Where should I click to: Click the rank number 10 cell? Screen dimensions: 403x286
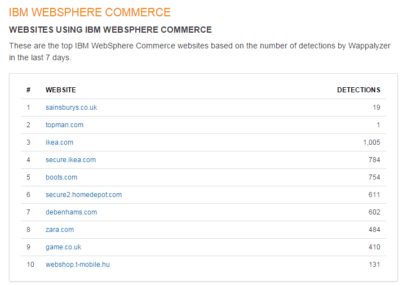point(30,265)
